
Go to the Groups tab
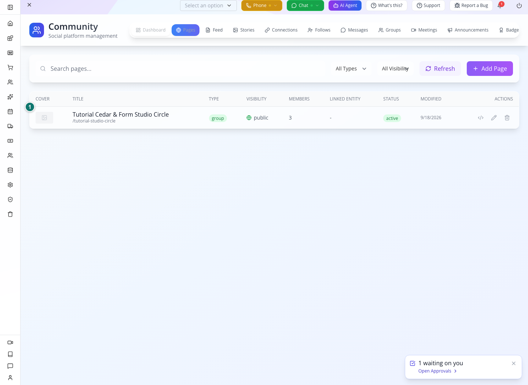pos(390,30)
